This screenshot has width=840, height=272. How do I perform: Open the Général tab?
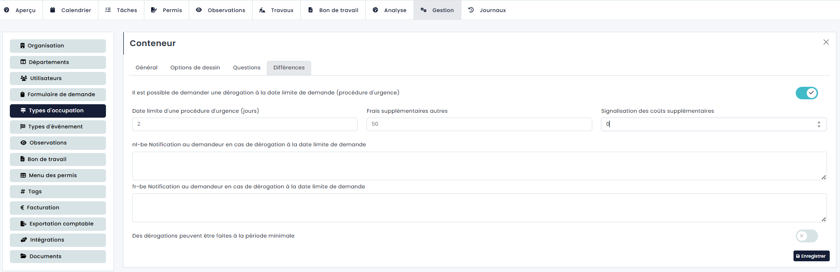(x=147, y=68)
